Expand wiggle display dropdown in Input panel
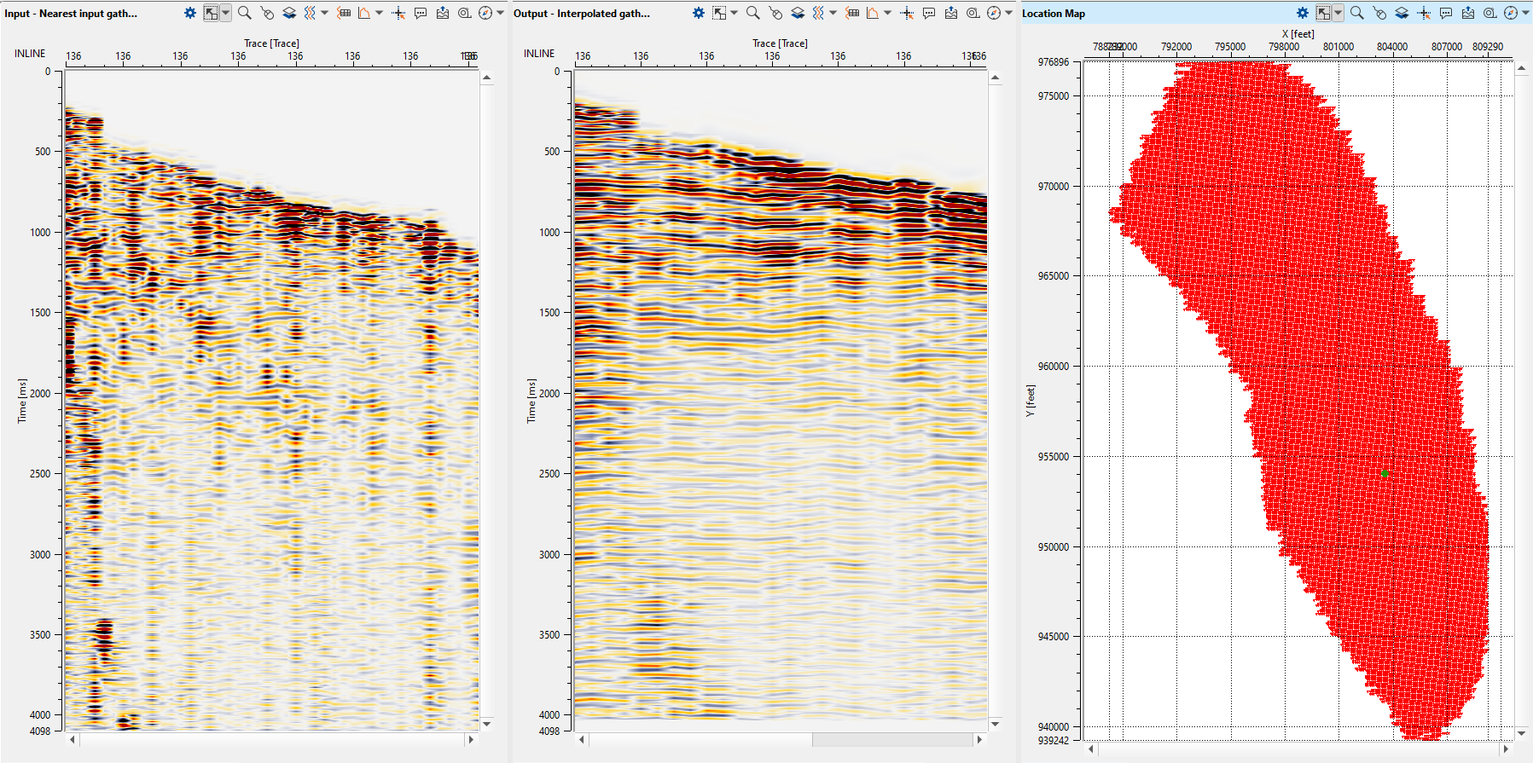Viewport: 1533px width, 763px height. pyautogui.click(x=325, y=13)
